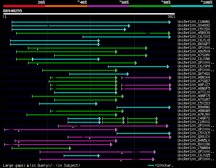
Task: Click the cyan alignment bar in the C1NAN1 row
Action: [x=91, y=22]
